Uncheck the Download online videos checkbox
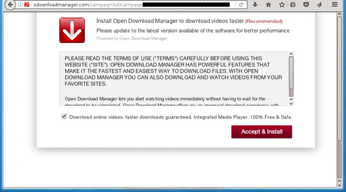 64,116
